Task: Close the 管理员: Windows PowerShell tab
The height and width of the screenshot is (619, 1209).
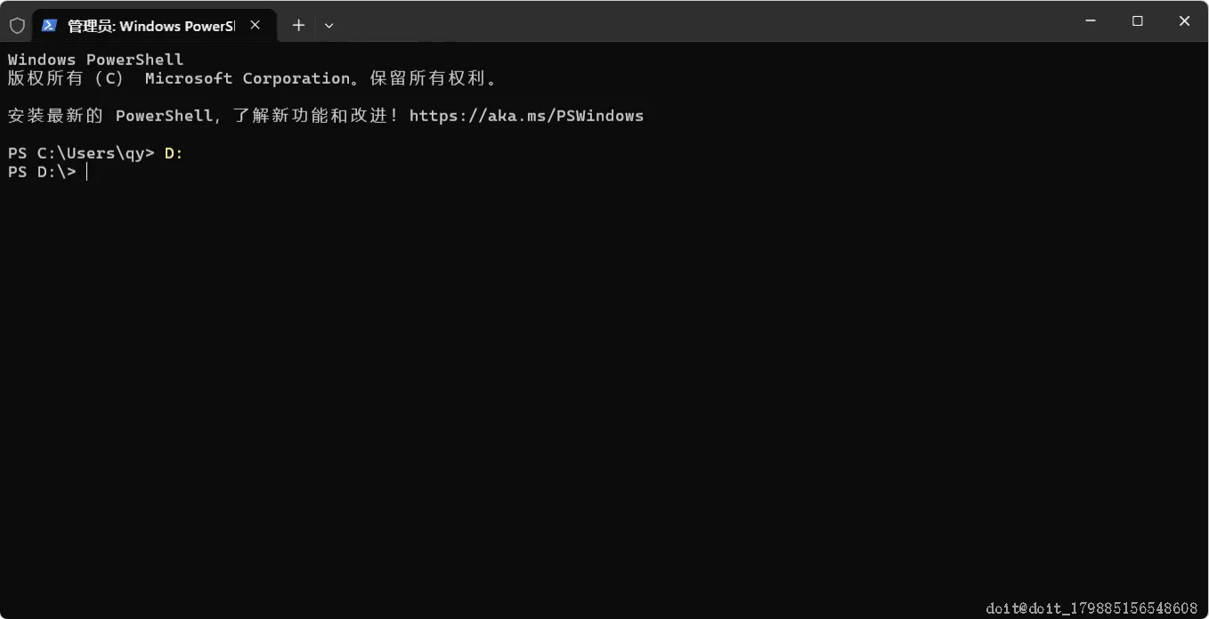Action: pos(256,26)
